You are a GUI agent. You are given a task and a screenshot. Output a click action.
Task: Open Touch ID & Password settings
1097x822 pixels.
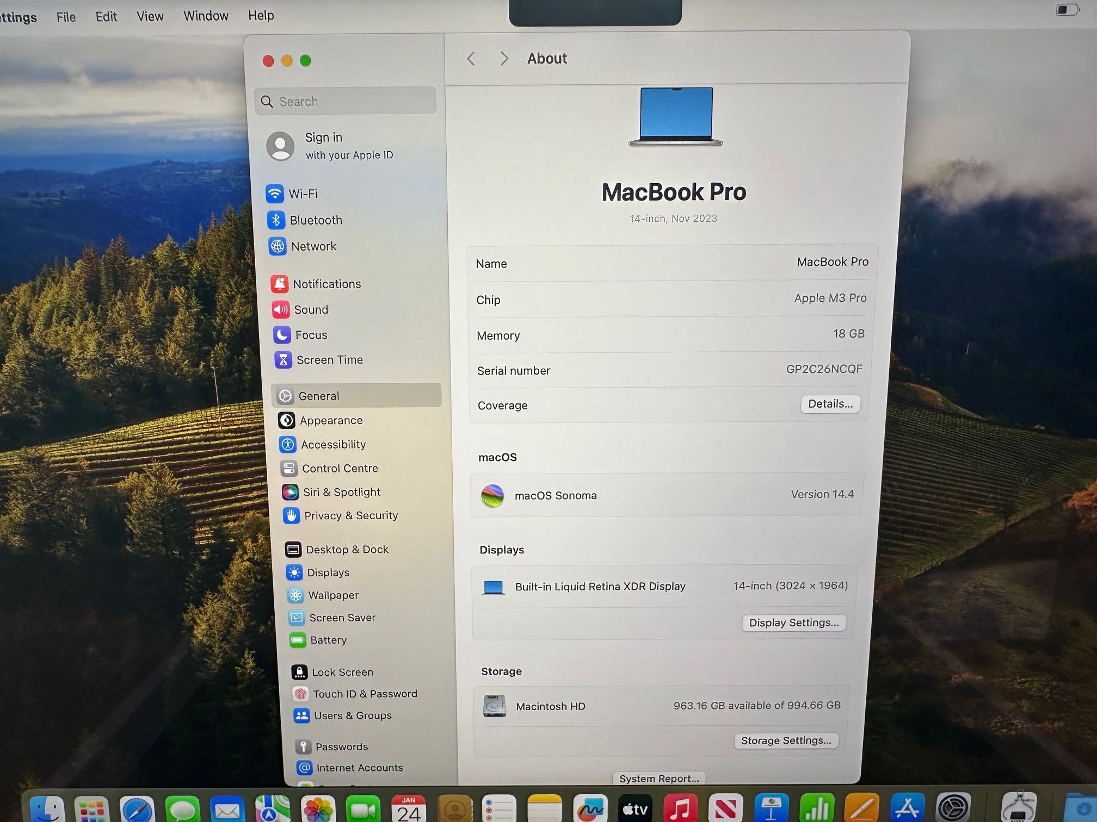pyautogui.click(x=355, y=694)
